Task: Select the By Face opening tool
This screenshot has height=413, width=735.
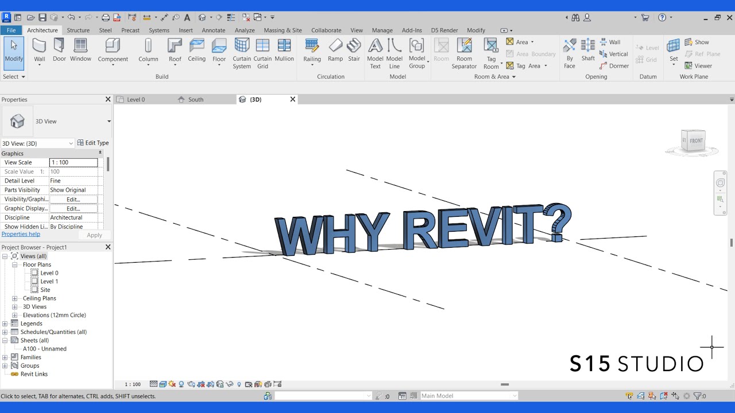Action: coord(570,53)
